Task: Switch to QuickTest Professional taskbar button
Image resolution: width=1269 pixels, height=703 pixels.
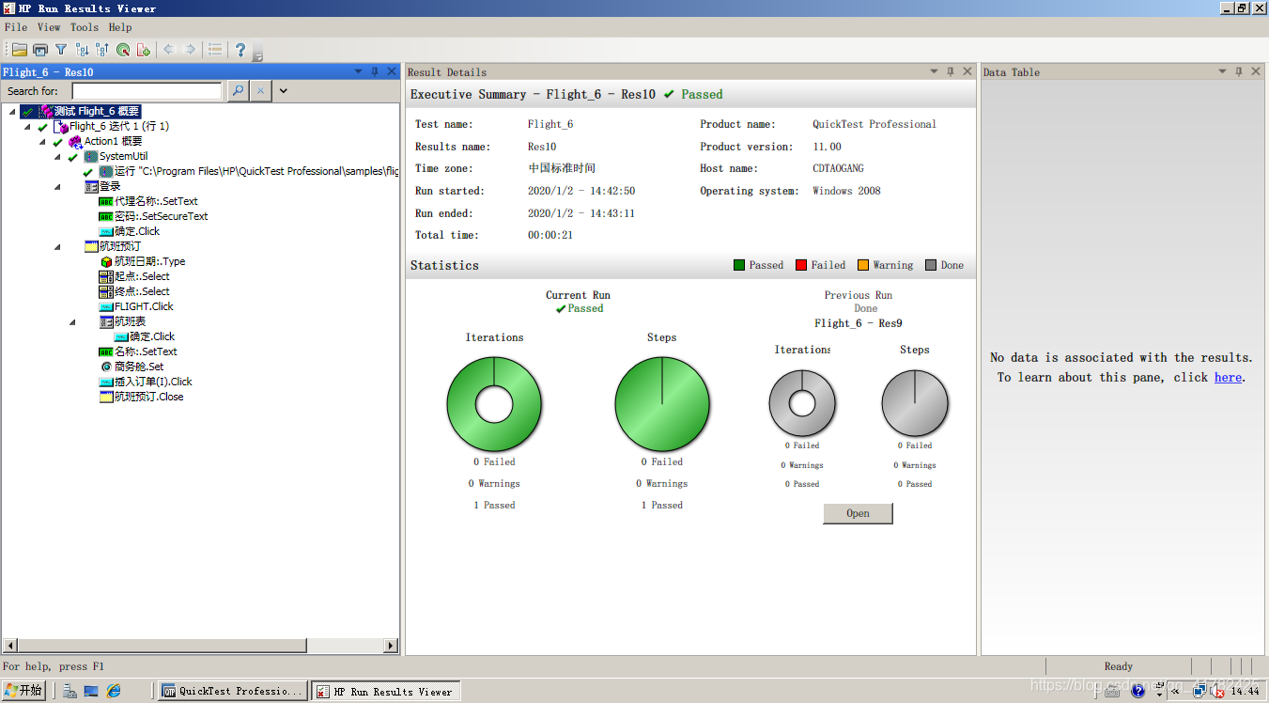Action: tap(233, 691)
